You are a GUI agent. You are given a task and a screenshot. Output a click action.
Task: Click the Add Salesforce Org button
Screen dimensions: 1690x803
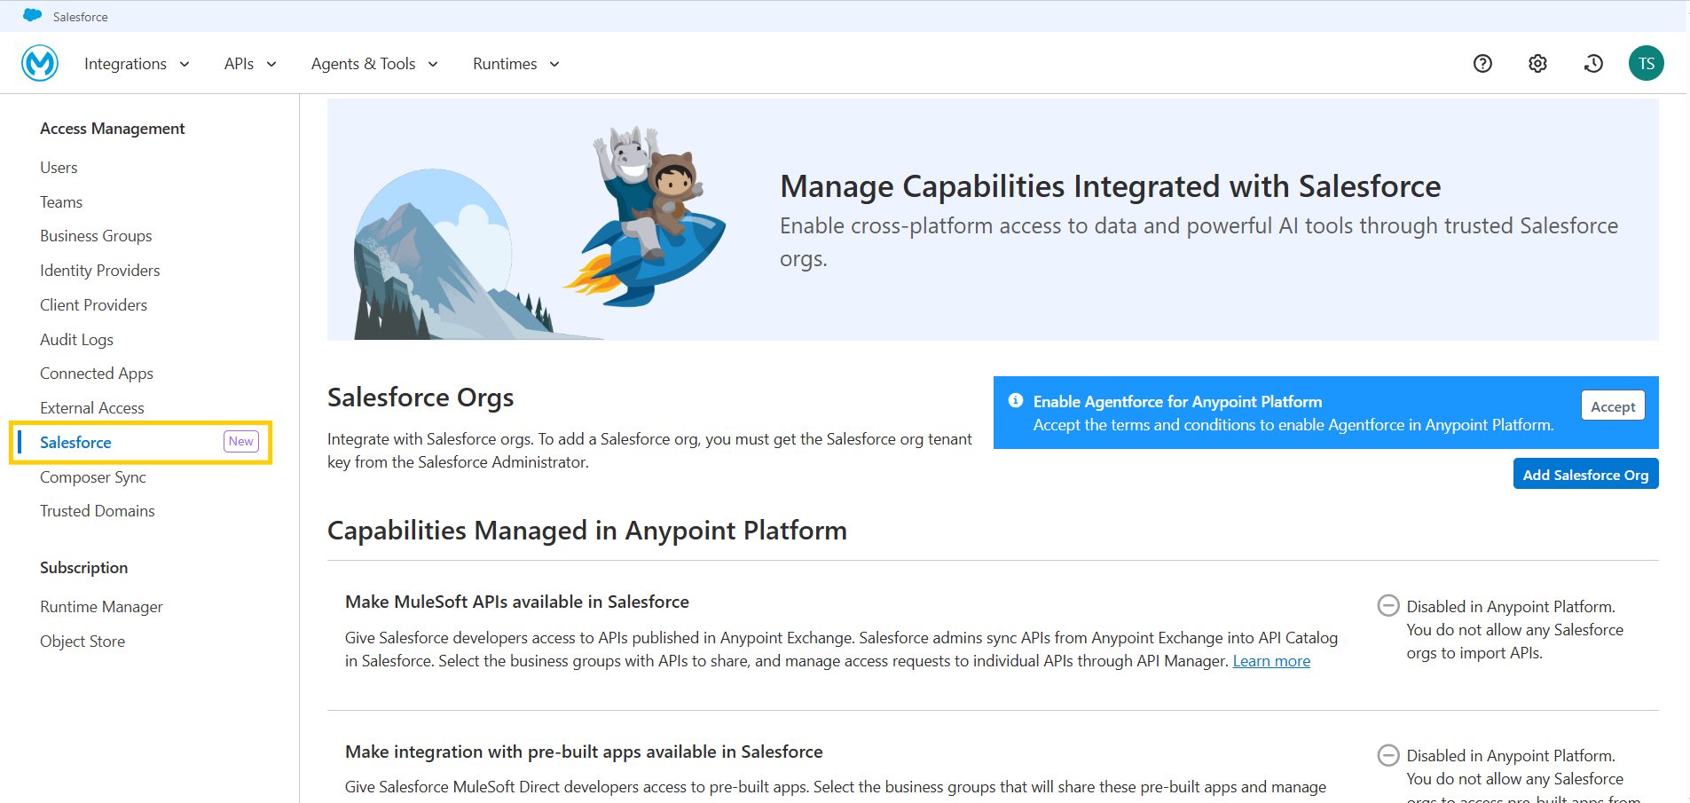1584,475
